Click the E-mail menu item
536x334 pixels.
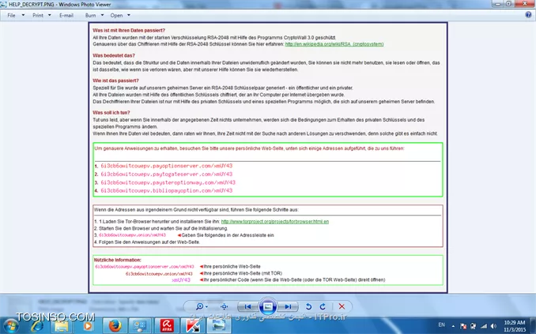(x=66, y=15)
